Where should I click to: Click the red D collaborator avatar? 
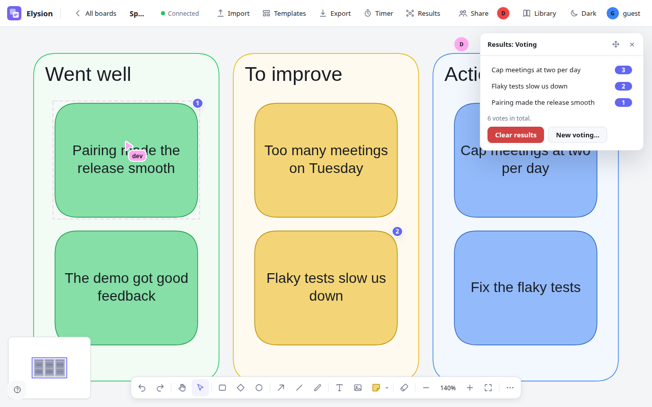[x=503, y=13]
